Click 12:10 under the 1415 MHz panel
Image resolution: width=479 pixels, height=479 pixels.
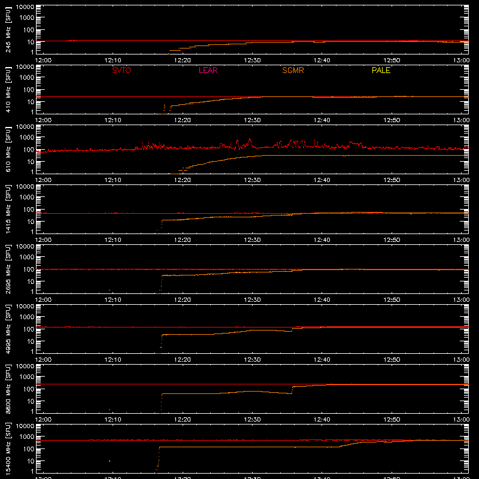click(x=113, y=240)
